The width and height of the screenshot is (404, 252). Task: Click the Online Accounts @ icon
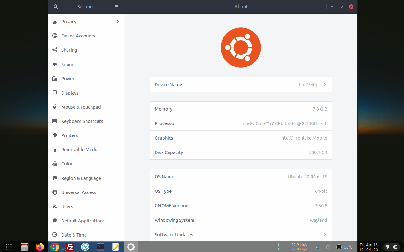point(55,36)
